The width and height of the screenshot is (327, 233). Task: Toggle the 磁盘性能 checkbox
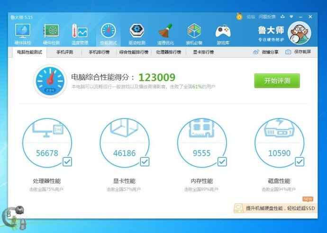300,161
